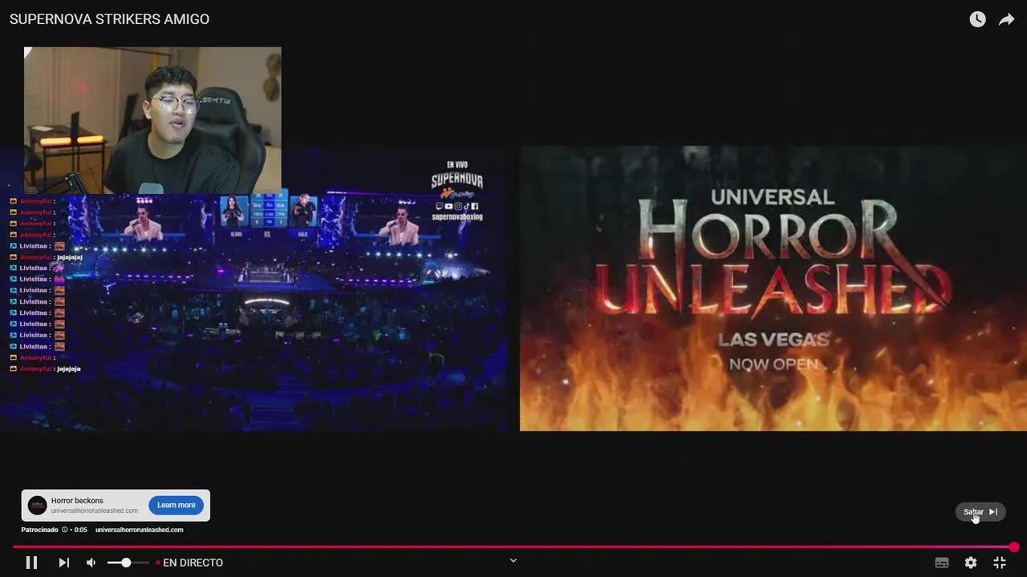
Task: Open the player settings gear
Action: pos(971,563)
